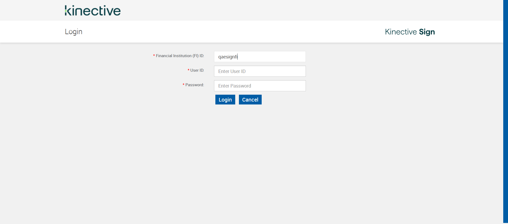Click the 'User ID:' label
Image resolution: width=508 pixels, height=224 pixels.
(197, 70)
